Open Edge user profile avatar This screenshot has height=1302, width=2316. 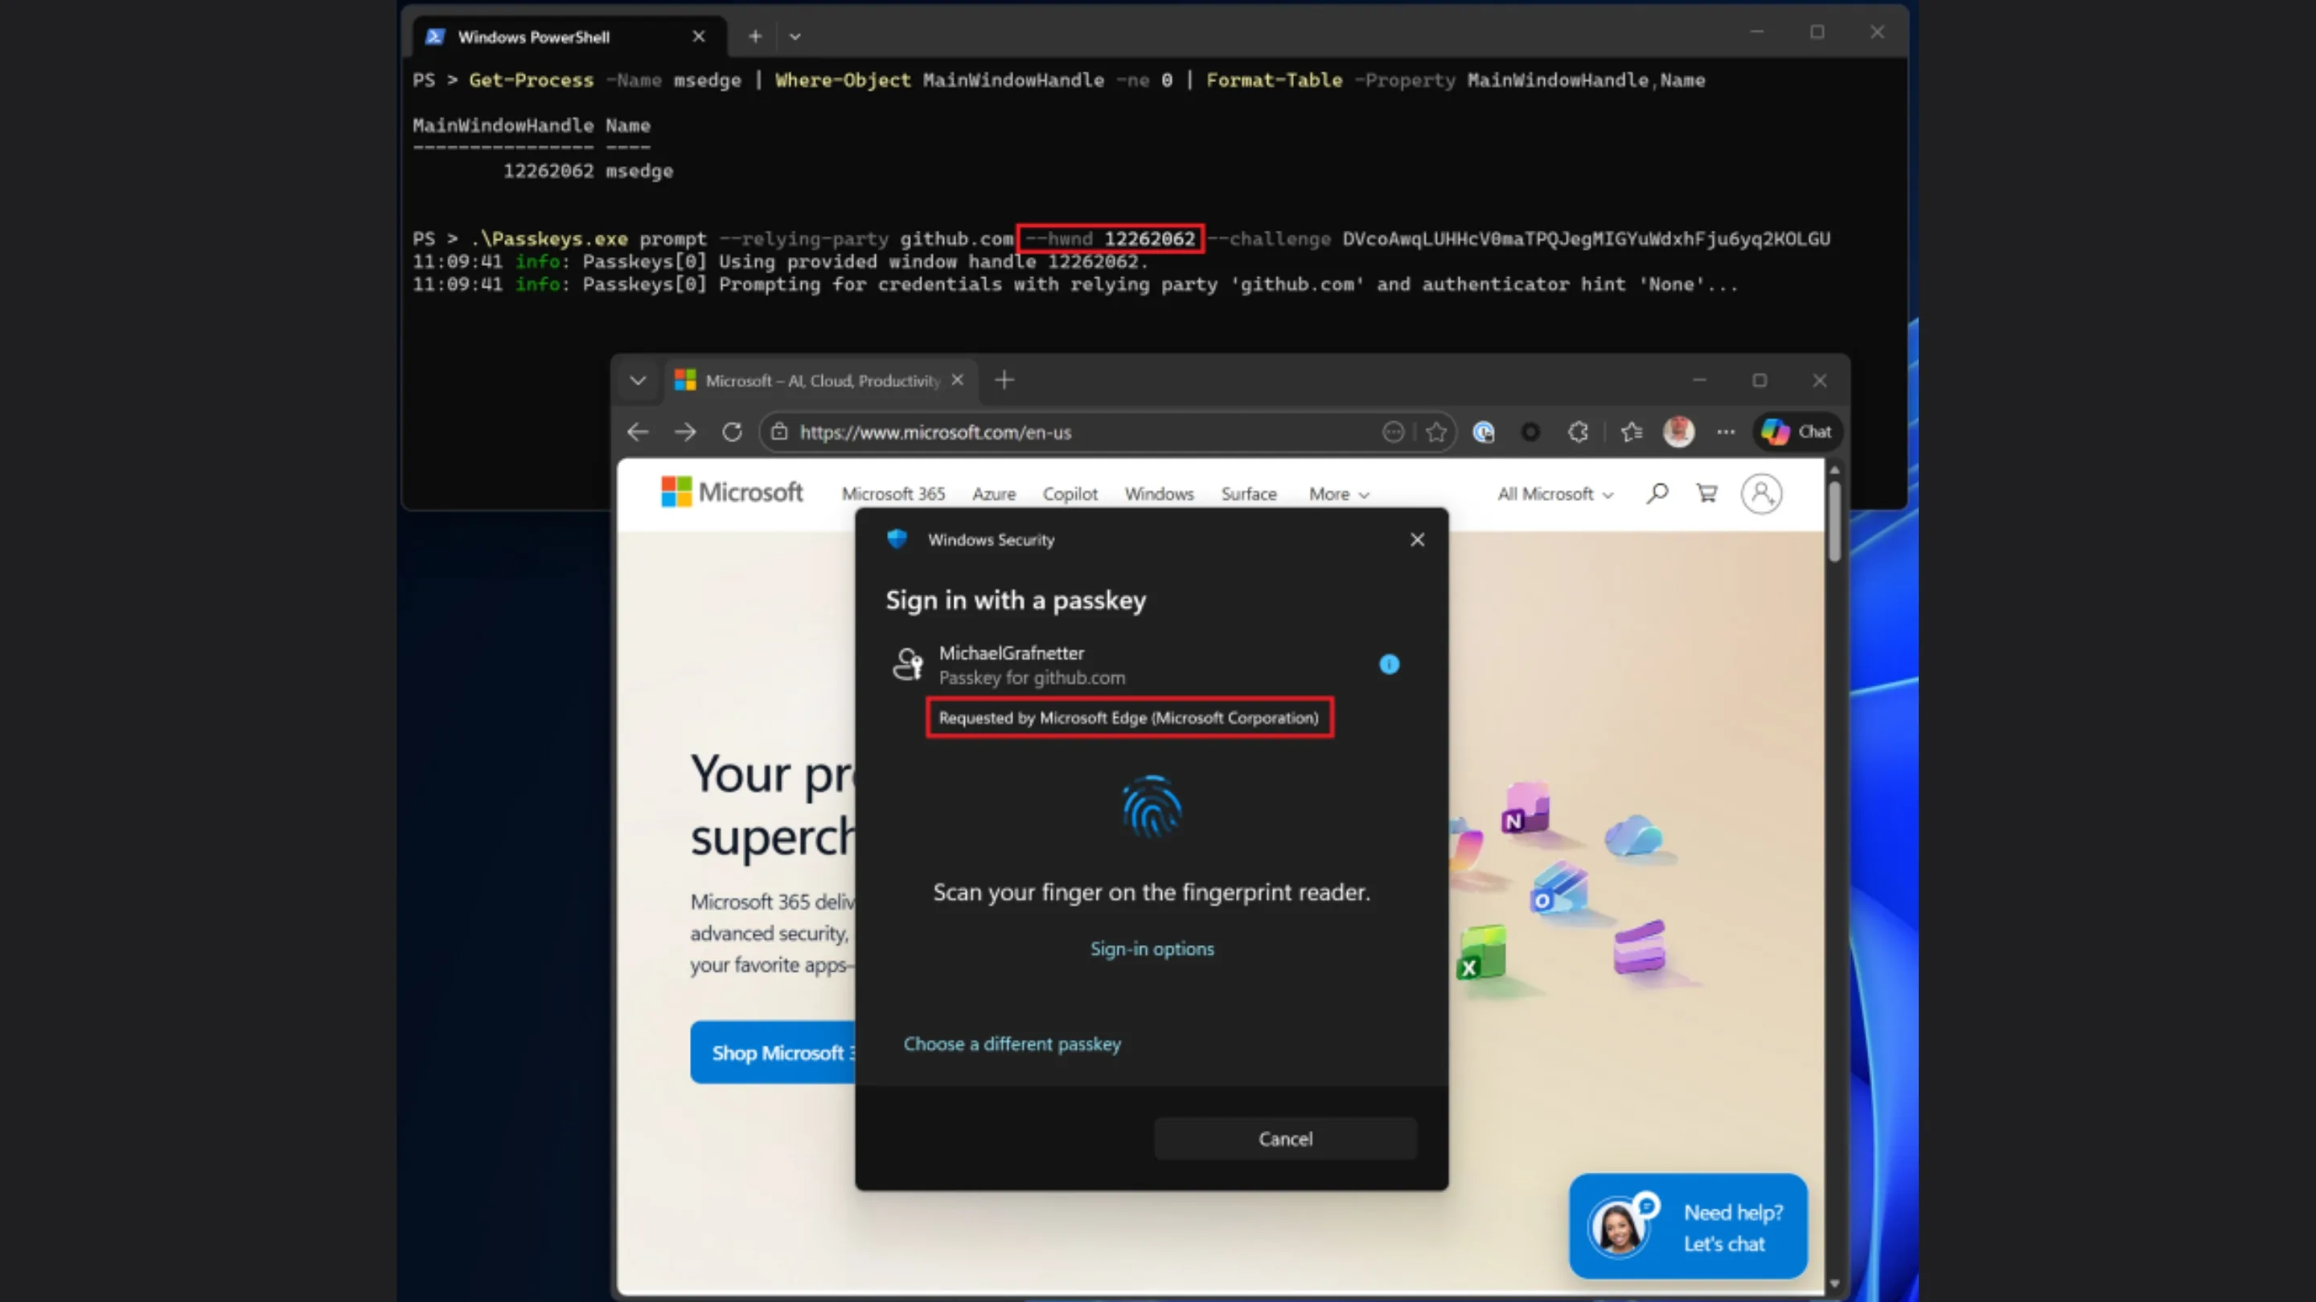[x=1678, y=432]
